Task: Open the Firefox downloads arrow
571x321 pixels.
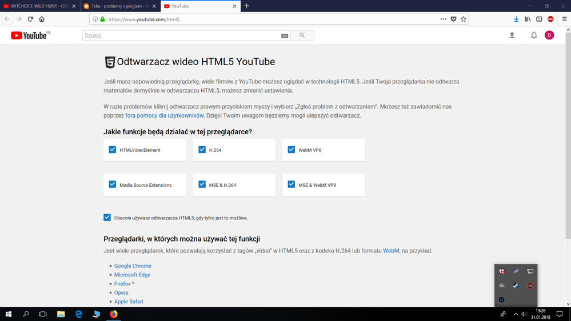Action: 516,19
